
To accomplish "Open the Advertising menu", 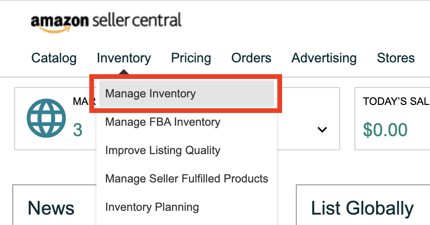I will click(324, 58).
